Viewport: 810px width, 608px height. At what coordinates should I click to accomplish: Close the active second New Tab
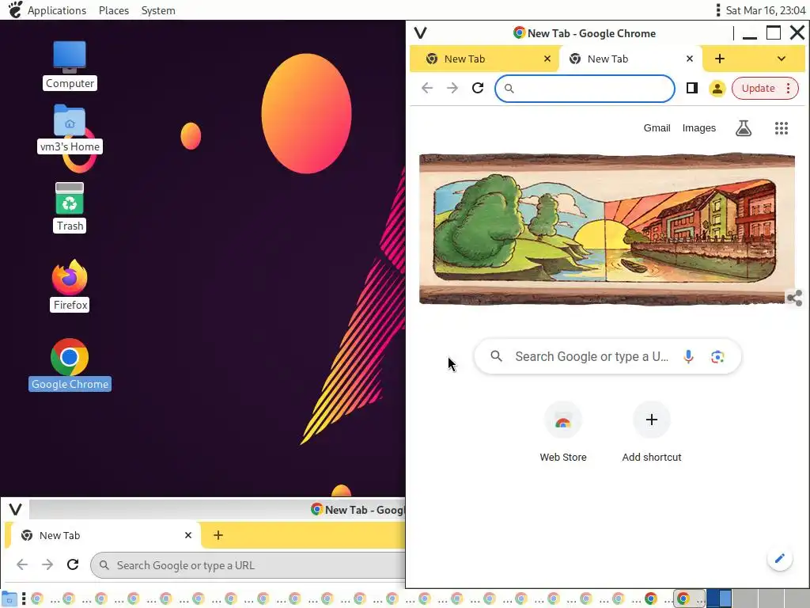(x=689, y=59)
